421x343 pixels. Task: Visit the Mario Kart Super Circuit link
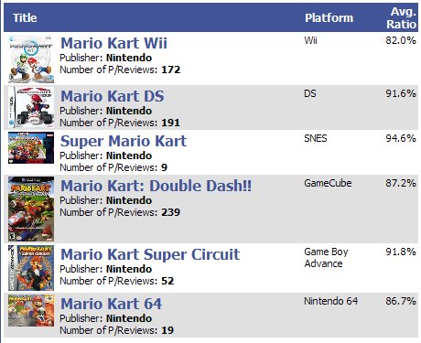tap(150, 254)
